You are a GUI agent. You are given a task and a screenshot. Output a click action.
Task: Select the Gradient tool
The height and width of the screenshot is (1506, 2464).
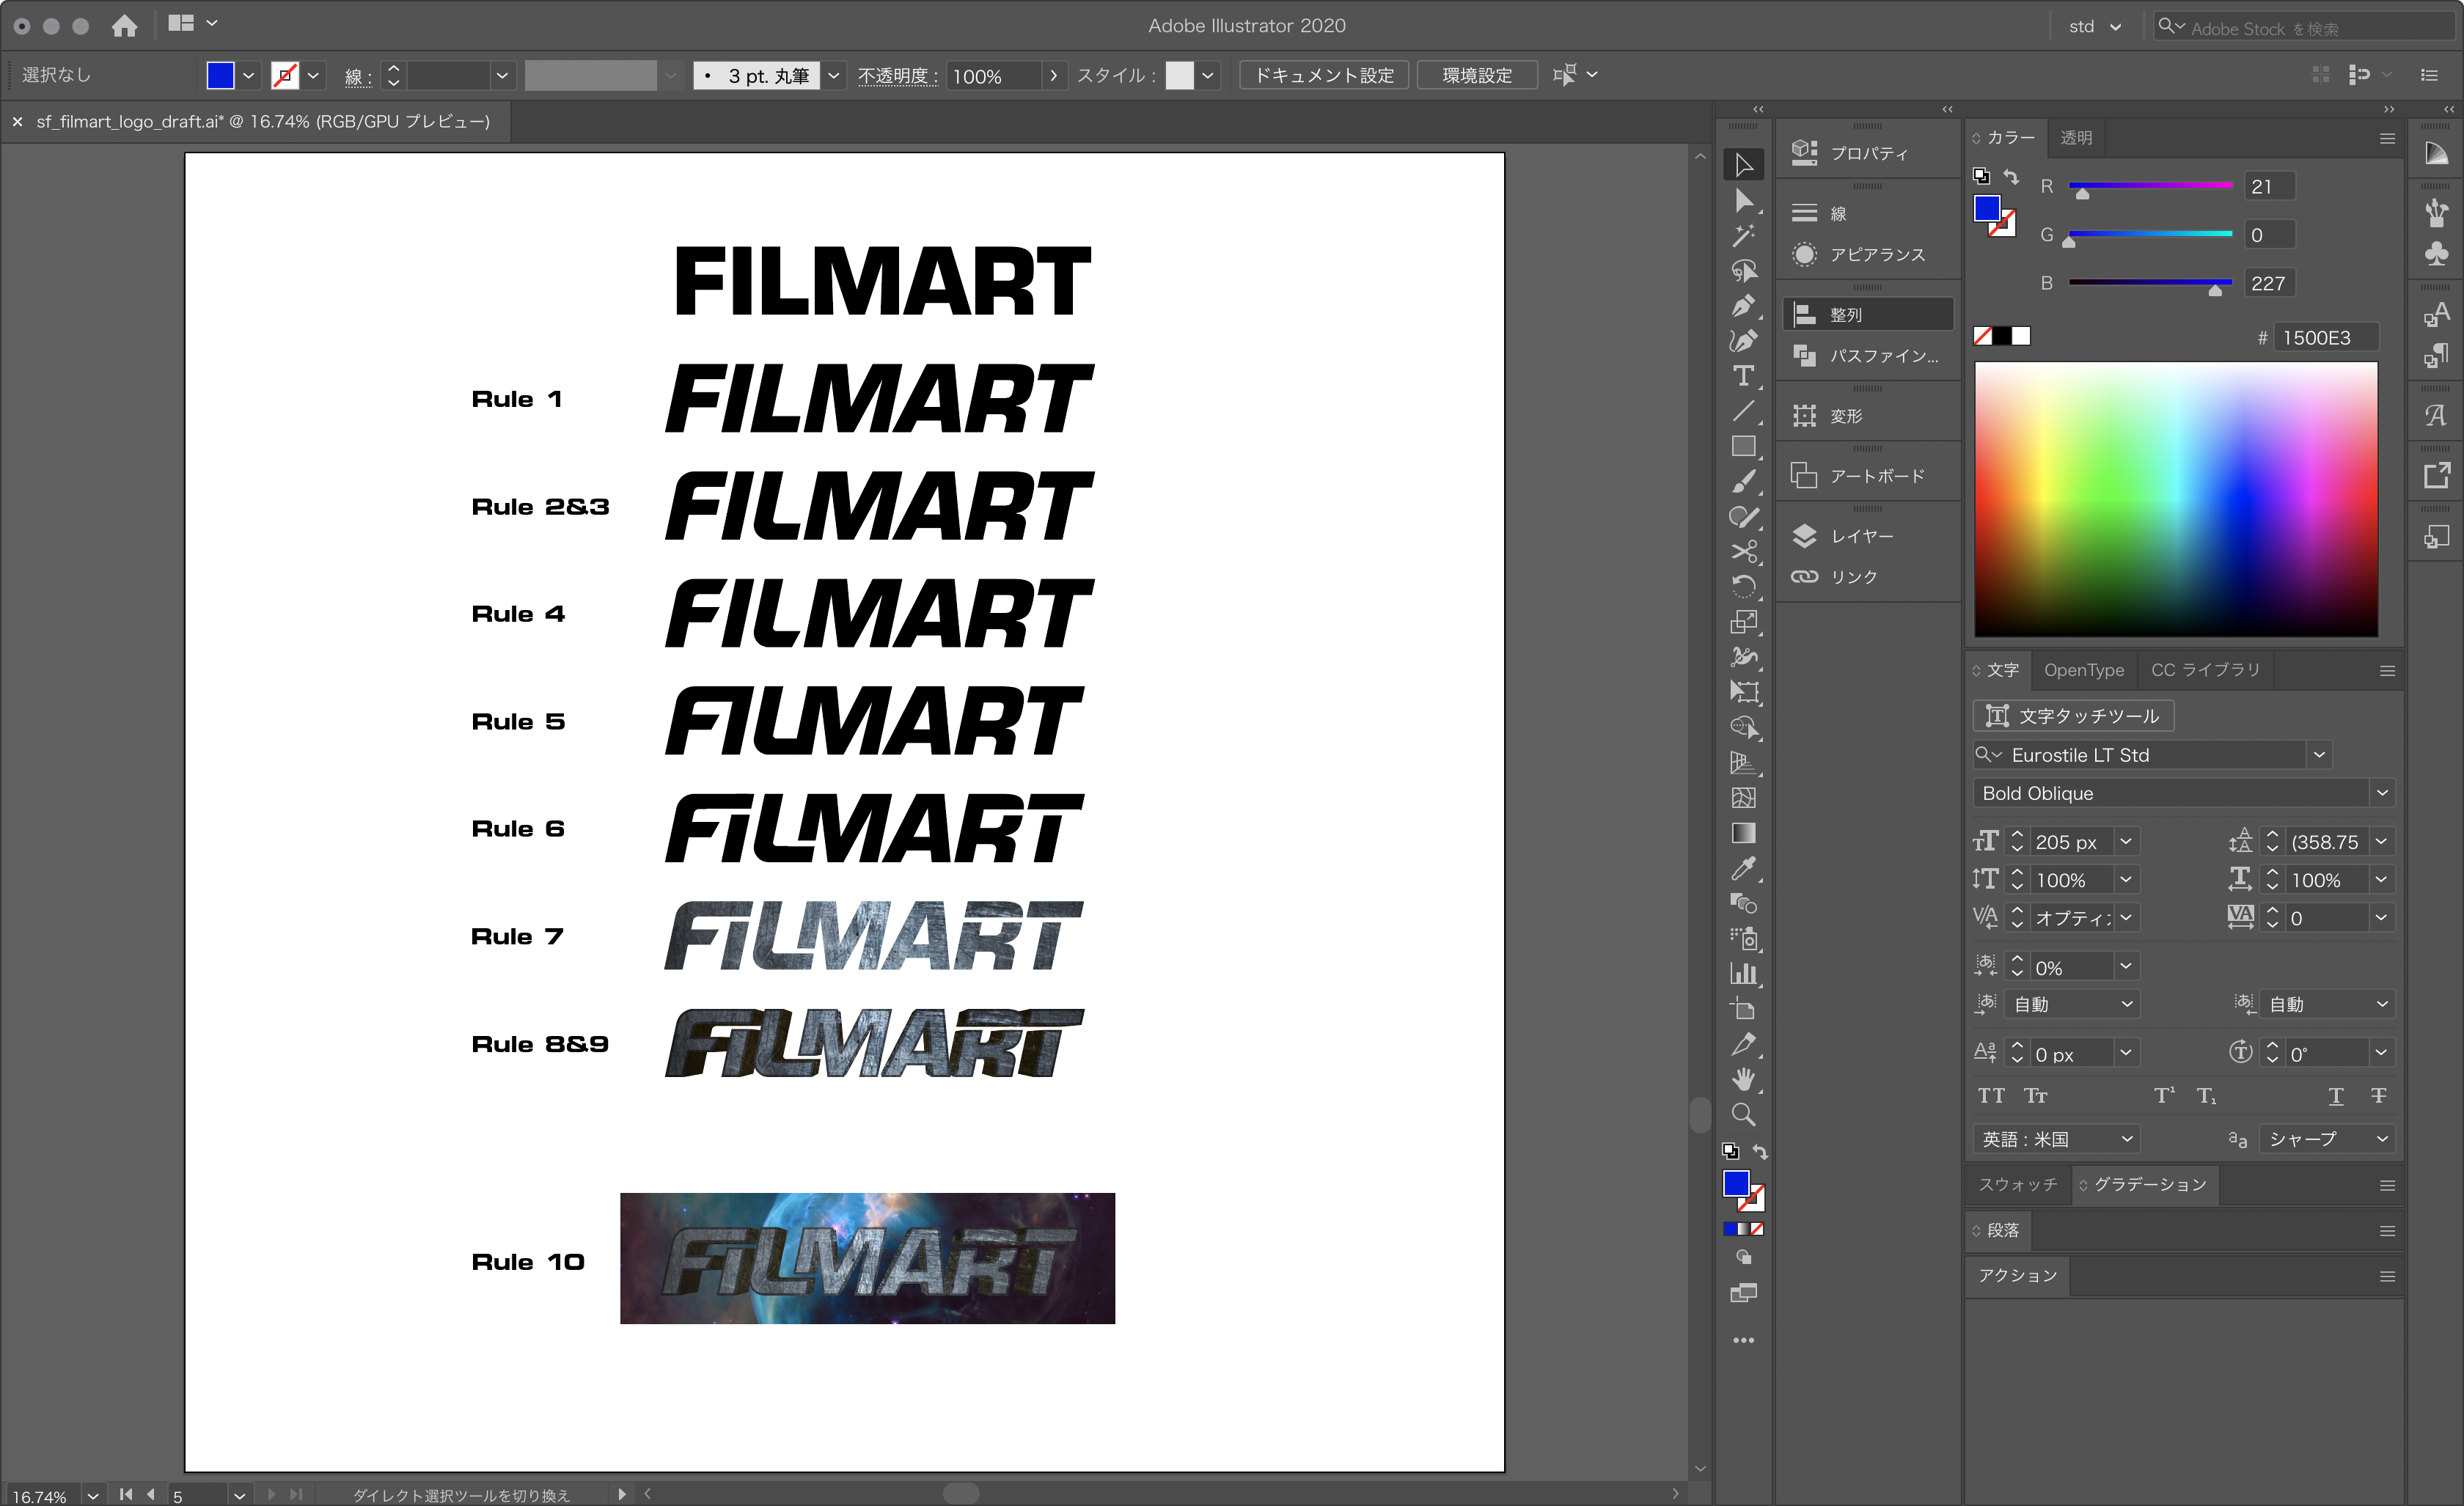pyautogui.click(x=1743, y=833)
